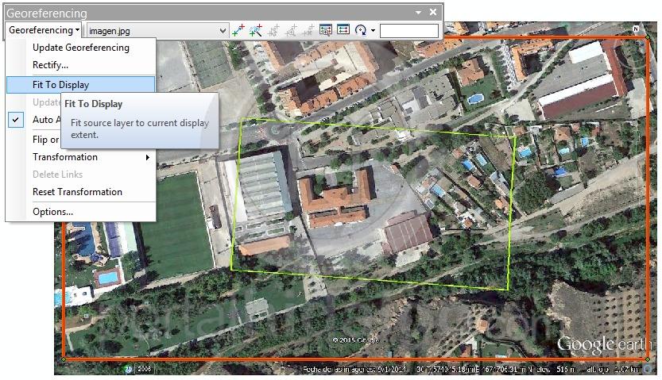Click the Zoom To Selected Link icon
Screen dimensions: 662x380
click(291, 30)
